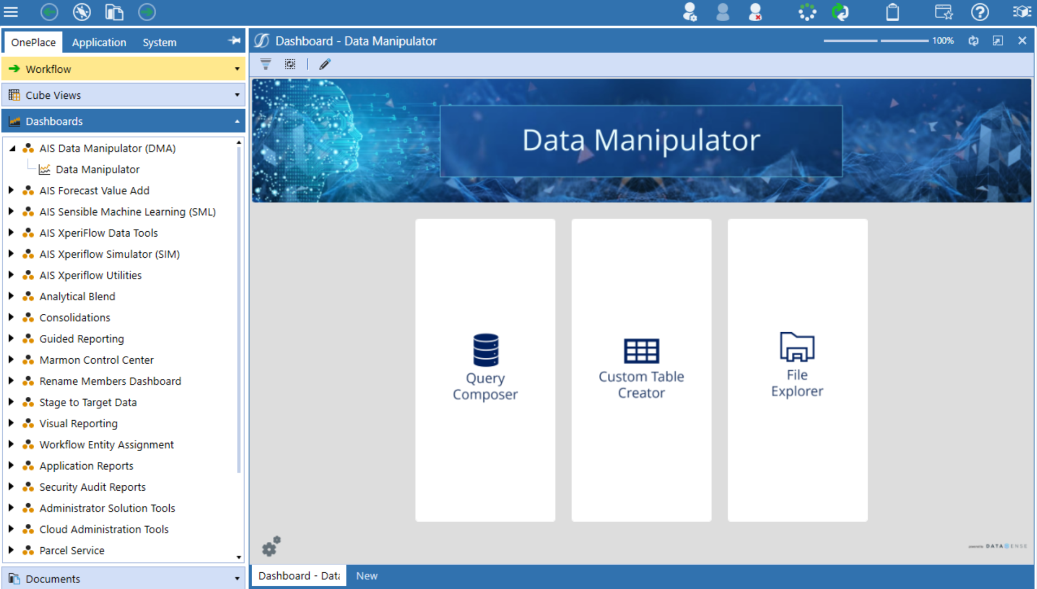The image size is (1037, 589).
Task: Click the pencil edit dashboard icon
Action: 325,64
